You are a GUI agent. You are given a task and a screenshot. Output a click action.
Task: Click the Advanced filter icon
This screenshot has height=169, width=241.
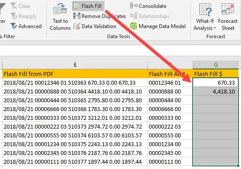[14, 26]
